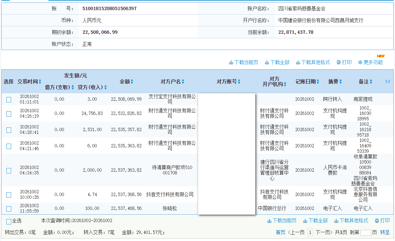
Task: Click 张晓松 counterparty name cell
Action: coord(170,208)
